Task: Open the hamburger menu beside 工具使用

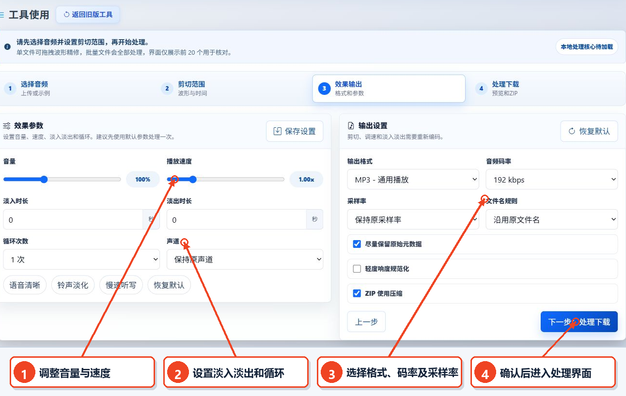Action: click(x=2, y=15)
